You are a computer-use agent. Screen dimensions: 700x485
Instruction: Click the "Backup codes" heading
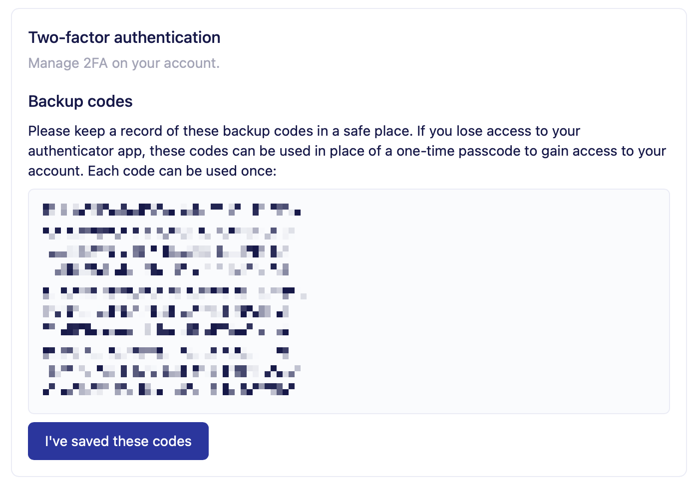pyautogui.click(x=80, y=101)
